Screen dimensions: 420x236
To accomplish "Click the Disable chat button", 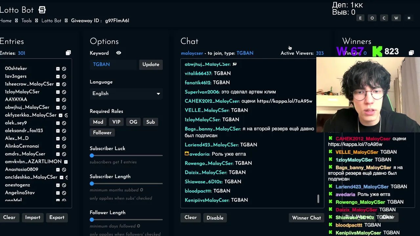I will 215,218.
